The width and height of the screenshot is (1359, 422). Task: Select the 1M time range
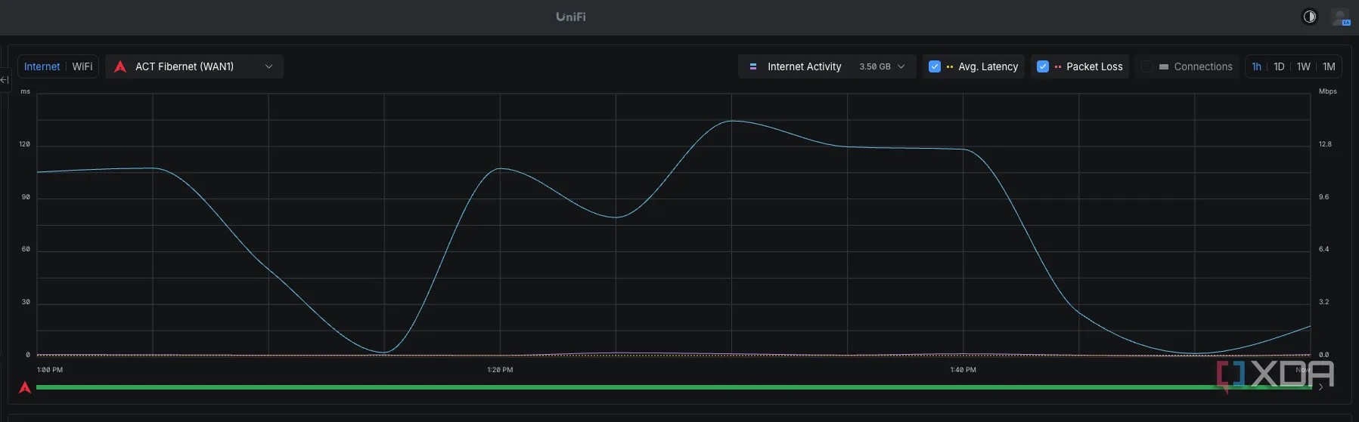tap(1329, 66)
